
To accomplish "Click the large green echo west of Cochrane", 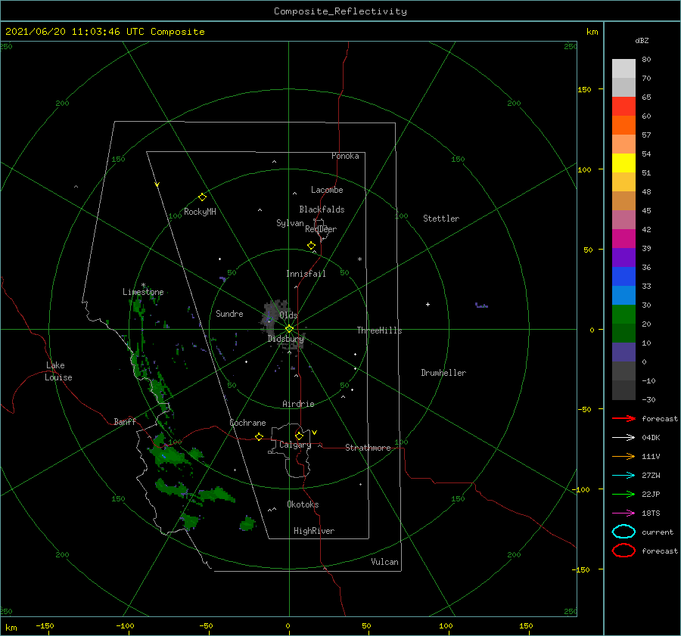I will (171, 455).
